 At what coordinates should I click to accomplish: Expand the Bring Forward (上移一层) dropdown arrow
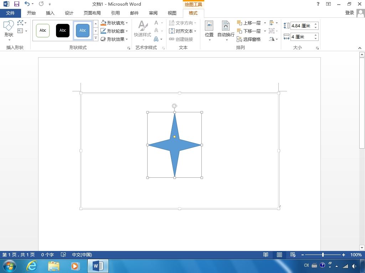click(265, 23)
